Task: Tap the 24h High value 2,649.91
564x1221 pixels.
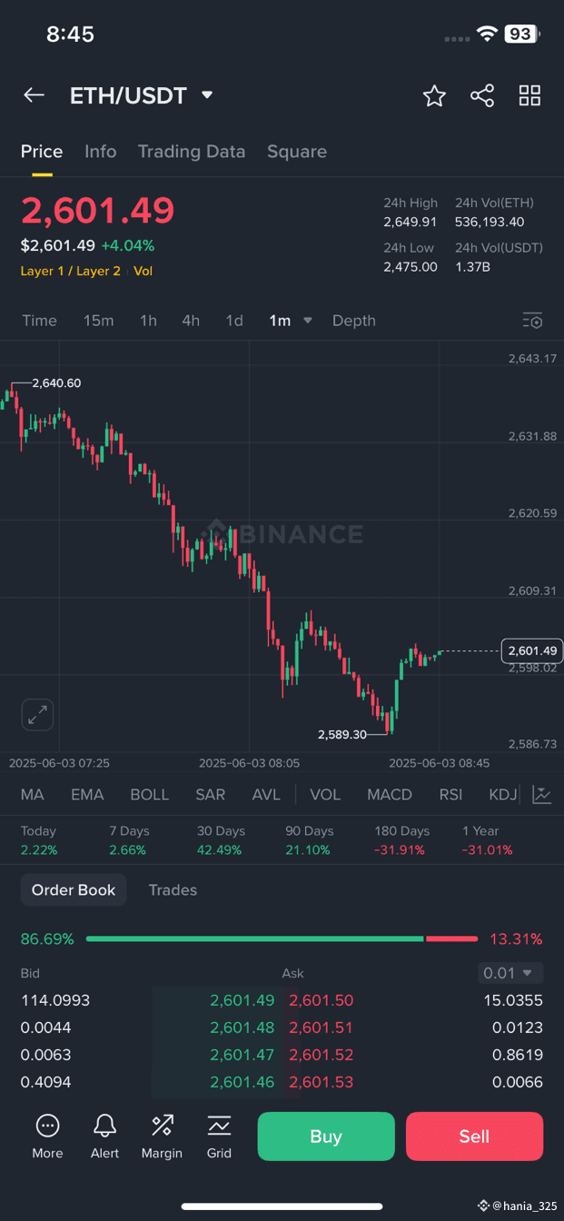Action: click(411, 222)
